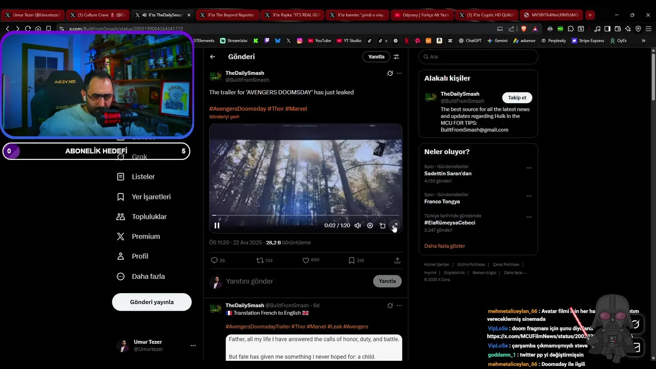Open the ChatGPT bookmark
The height and width of the screenshot is (369, 656).
[x=470, y=40]
